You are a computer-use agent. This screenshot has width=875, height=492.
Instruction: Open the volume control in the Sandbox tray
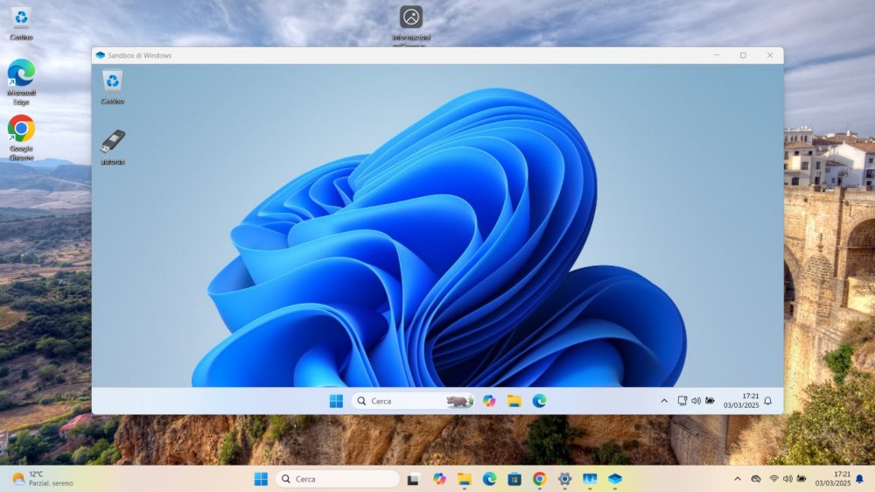point(696,401)
